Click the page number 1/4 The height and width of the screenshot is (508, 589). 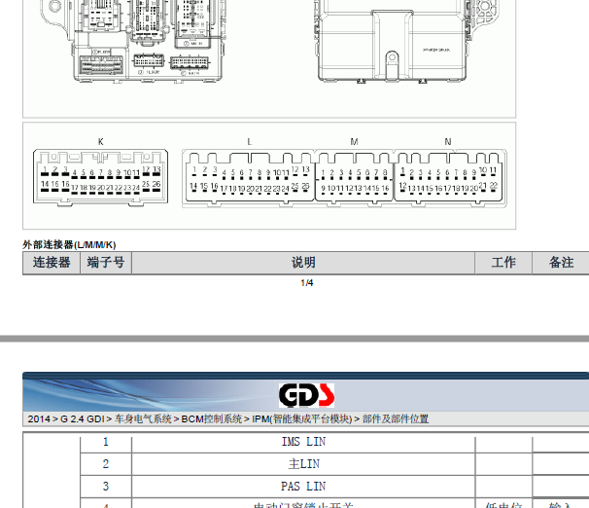307,283
